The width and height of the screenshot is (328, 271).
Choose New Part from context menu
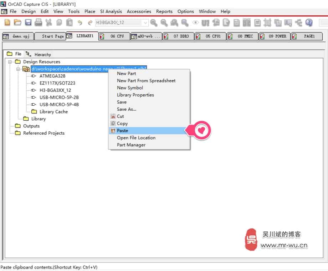pos(149,74)
